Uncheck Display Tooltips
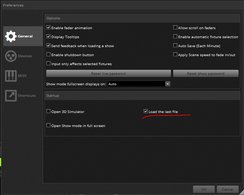 click(x=48, y=37)
